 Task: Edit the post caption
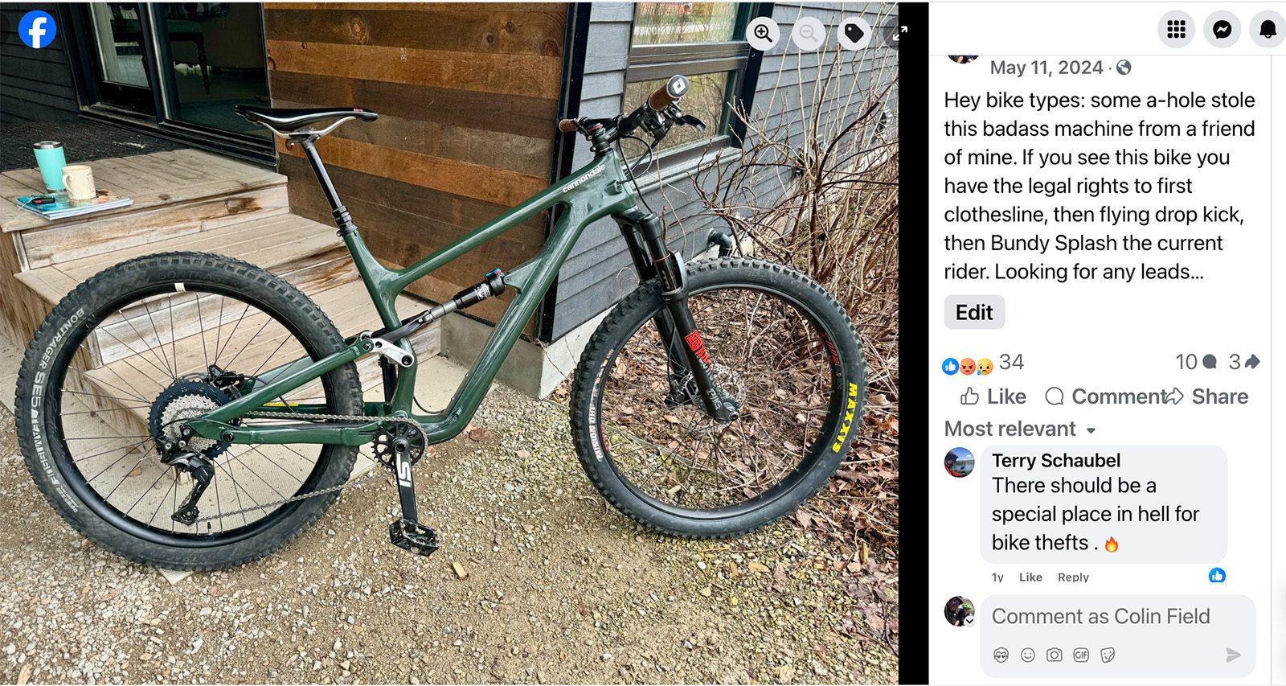974,312
